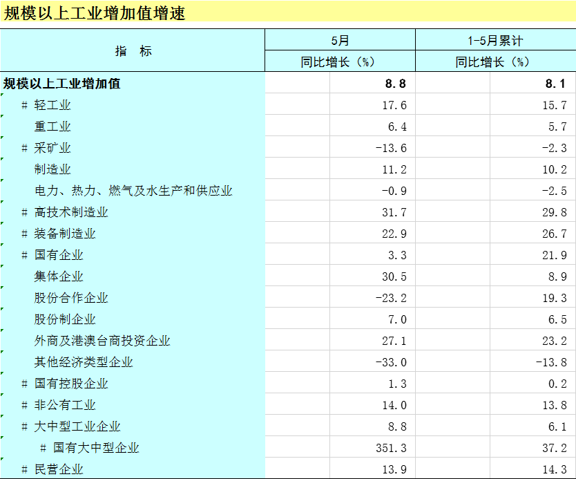Click the bold 规模以上工业增加值 row label

click(62, 84)
